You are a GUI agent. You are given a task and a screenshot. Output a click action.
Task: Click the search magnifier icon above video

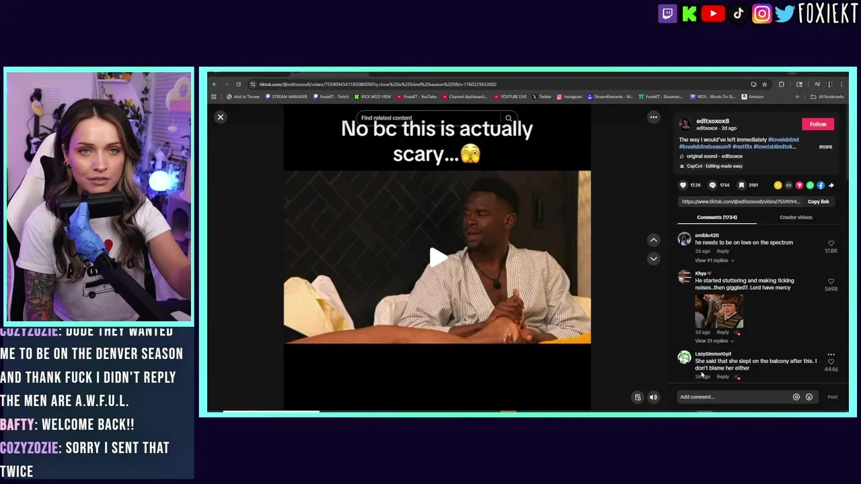pos(509,118)
